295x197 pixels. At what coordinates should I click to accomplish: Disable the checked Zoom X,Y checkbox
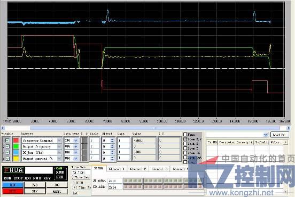185,139
